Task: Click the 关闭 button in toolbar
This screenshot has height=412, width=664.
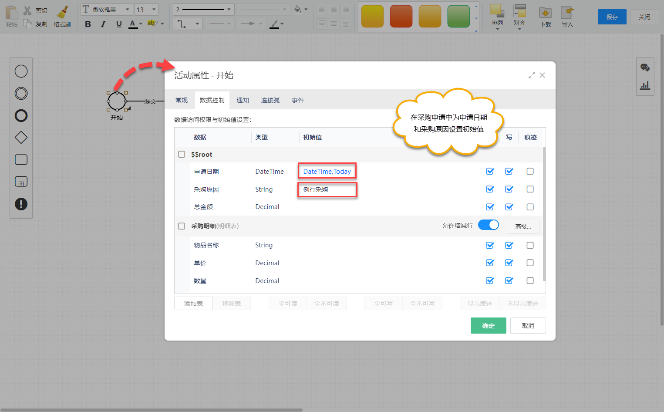Action: pos(644,17)
